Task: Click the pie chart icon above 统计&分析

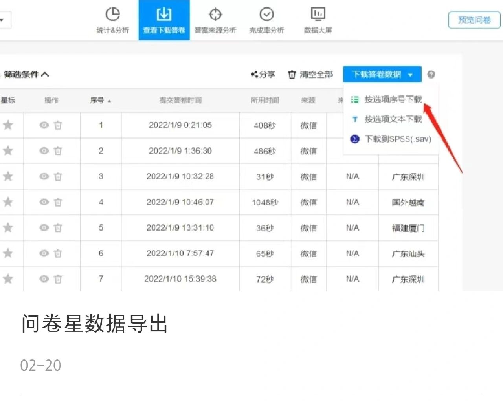Action: (x=113, y=15)
